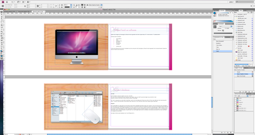This screenshot has height=135, width=255.
Task: Click the X position field in the Control panel
Action: [11, 5]
